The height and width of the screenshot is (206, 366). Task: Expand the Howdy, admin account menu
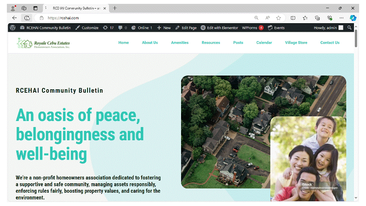(328, 28)
